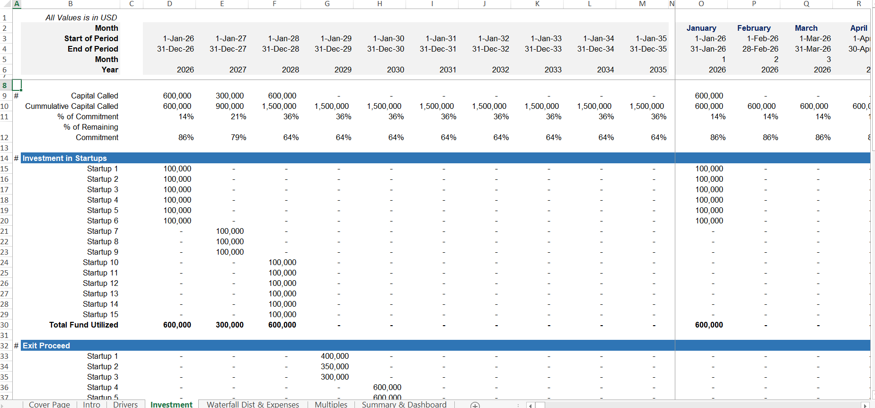Image resolution: width=875 pixels, height=408 pixels.
Task: Click the Select All corner triangle
Action: pos(6,4)
